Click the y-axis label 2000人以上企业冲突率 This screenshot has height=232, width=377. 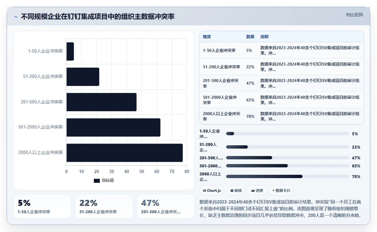[x=40, y=152]
